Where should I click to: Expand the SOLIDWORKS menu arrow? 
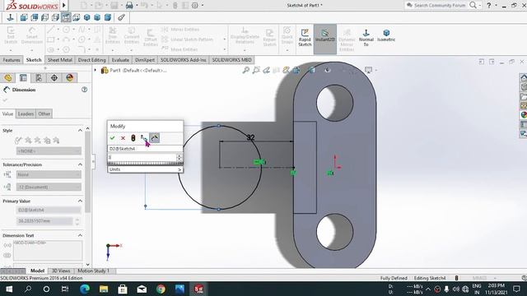[x=64, y=5]
